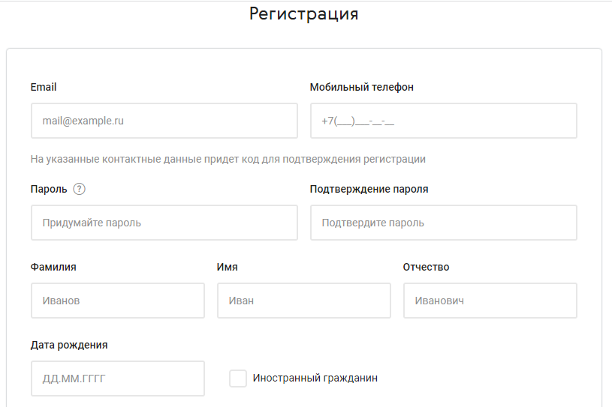The height and width of the screenshot is (407, 612).
Task: Click the Подтверждение пароля label
Action: [x=369, y=190]
